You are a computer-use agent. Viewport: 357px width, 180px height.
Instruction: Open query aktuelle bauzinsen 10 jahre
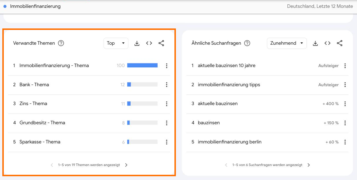tap(227, 66)
